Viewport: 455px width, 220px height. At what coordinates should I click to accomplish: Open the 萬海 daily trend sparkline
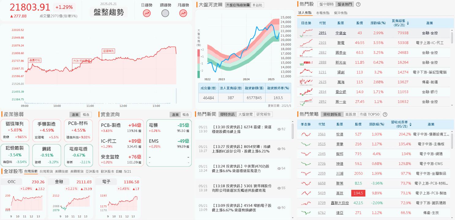(x=306, y=82)
